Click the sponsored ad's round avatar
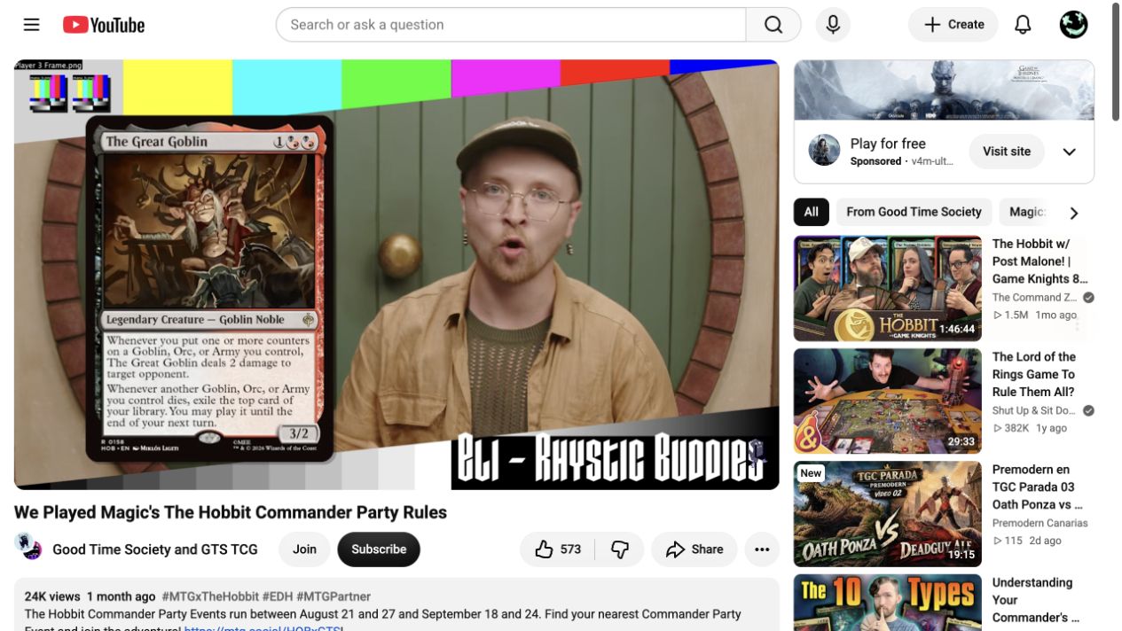 (x=824, y=151)
